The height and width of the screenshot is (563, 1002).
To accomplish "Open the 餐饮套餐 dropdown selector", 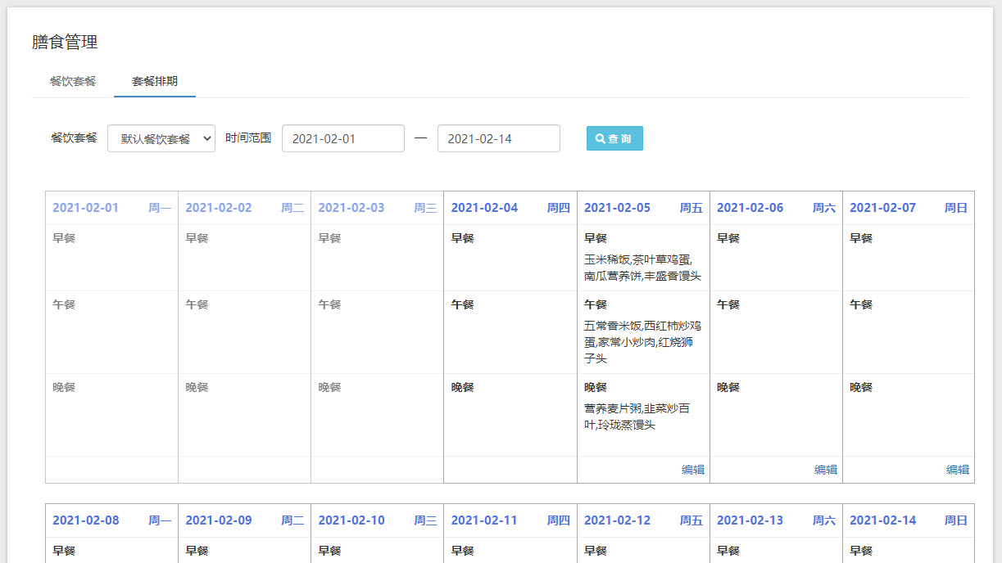I will tap(161, 138).
